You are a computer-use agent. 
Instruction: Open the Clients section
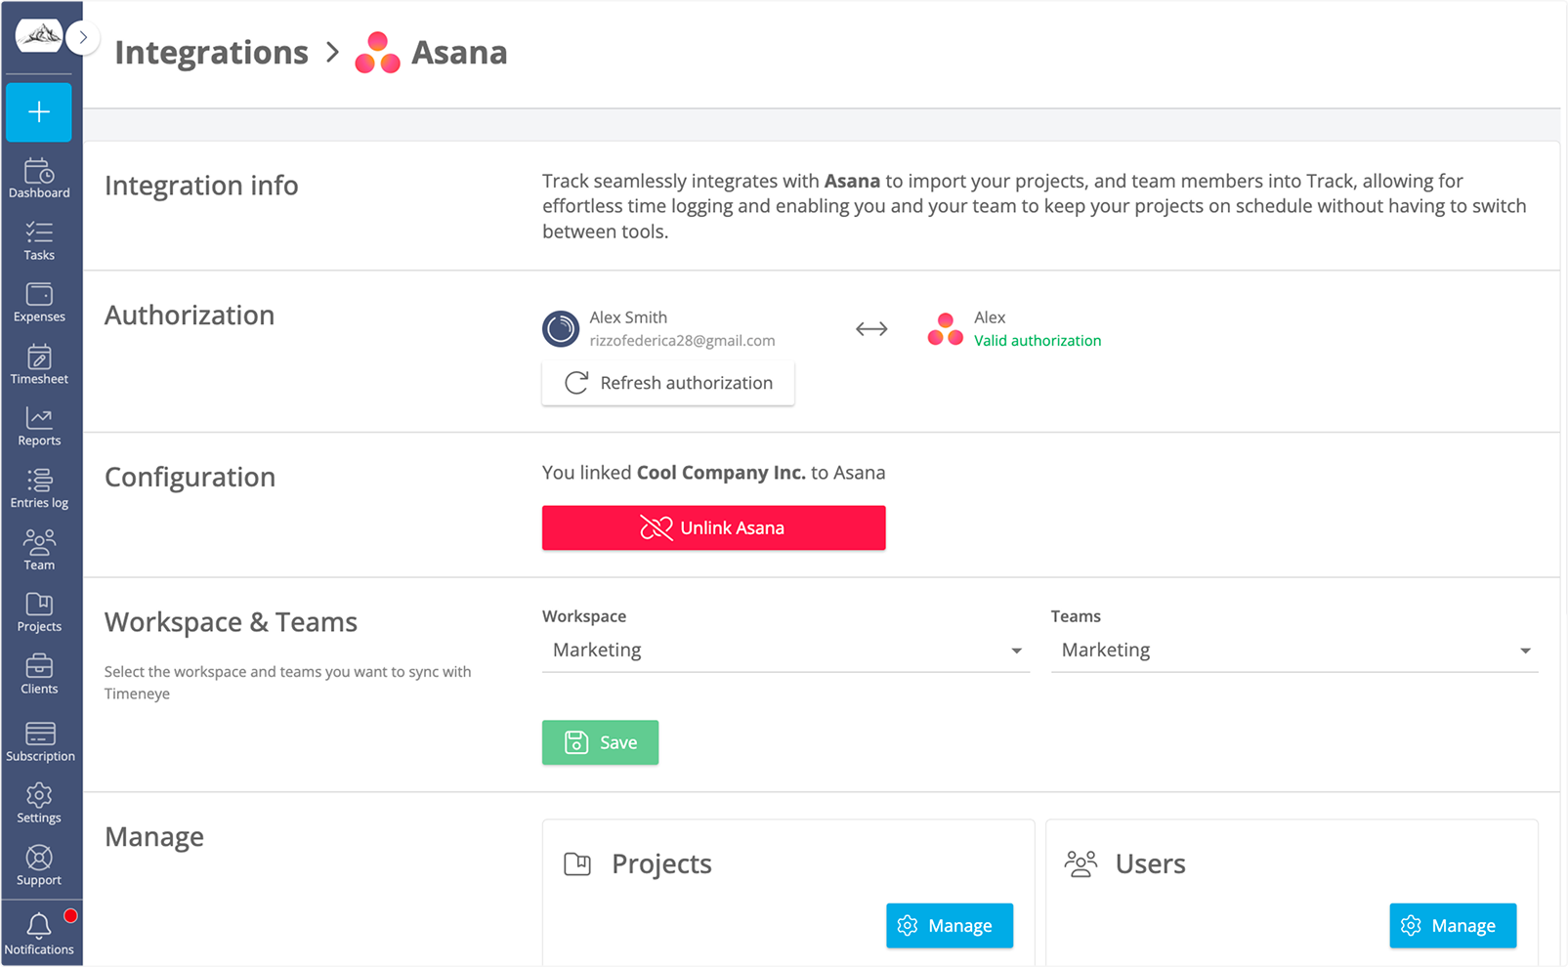[39, 675]
